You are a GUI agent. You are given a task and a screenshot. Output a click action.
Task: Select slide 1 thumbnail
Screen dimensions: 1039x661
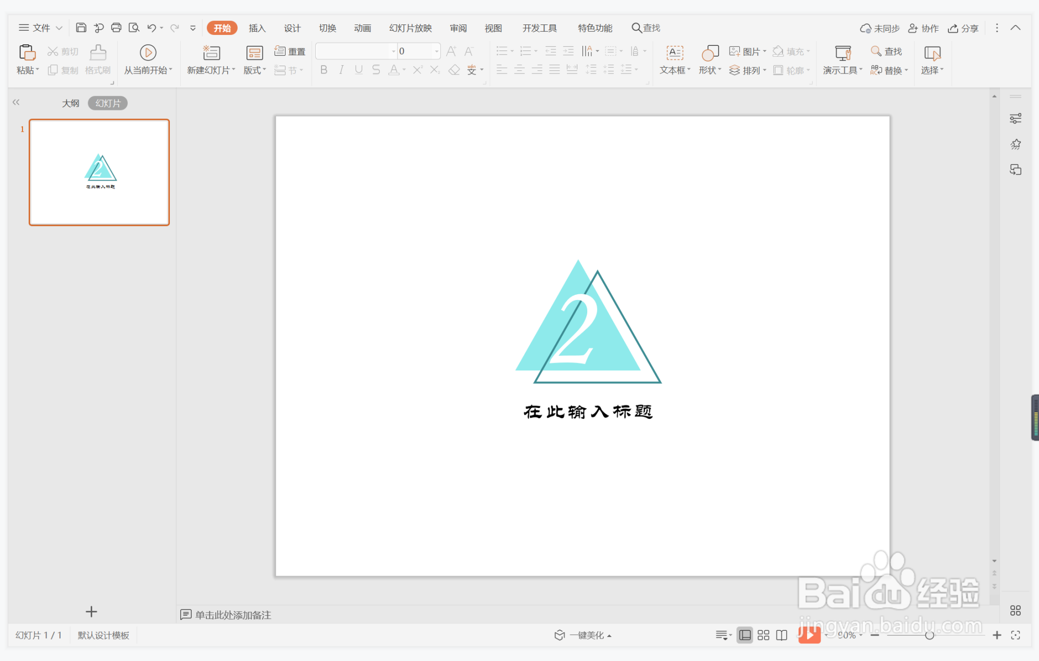click(100, 172)
